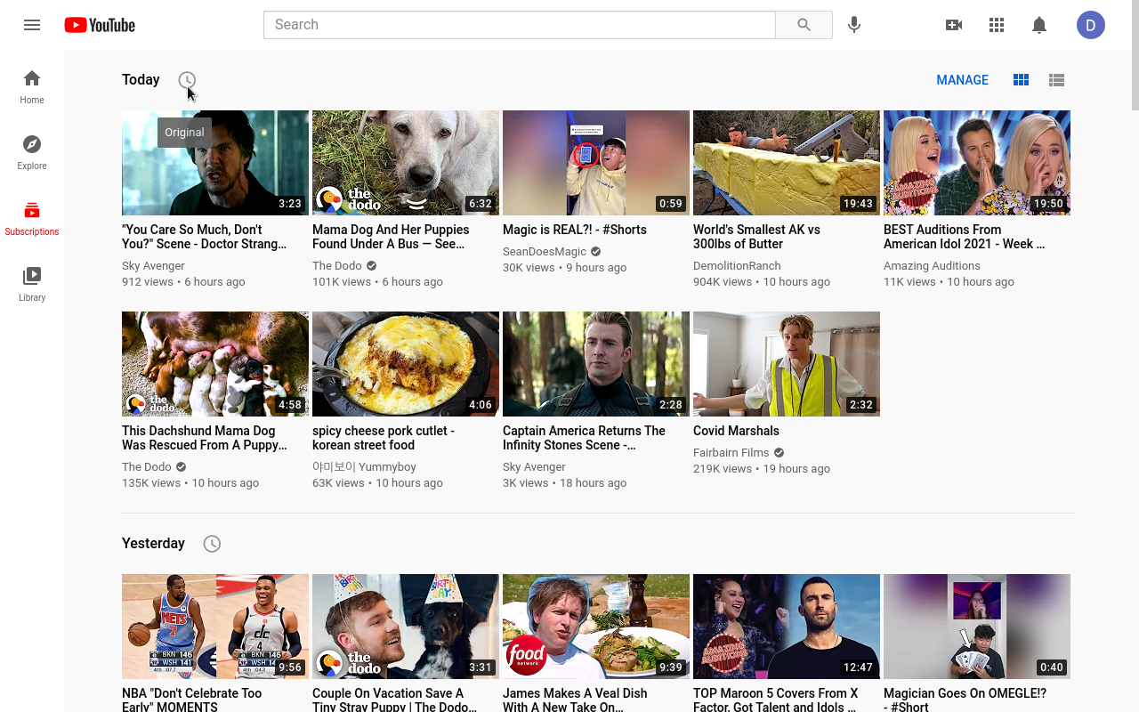Switch to grid view layout

(1021, 80)
